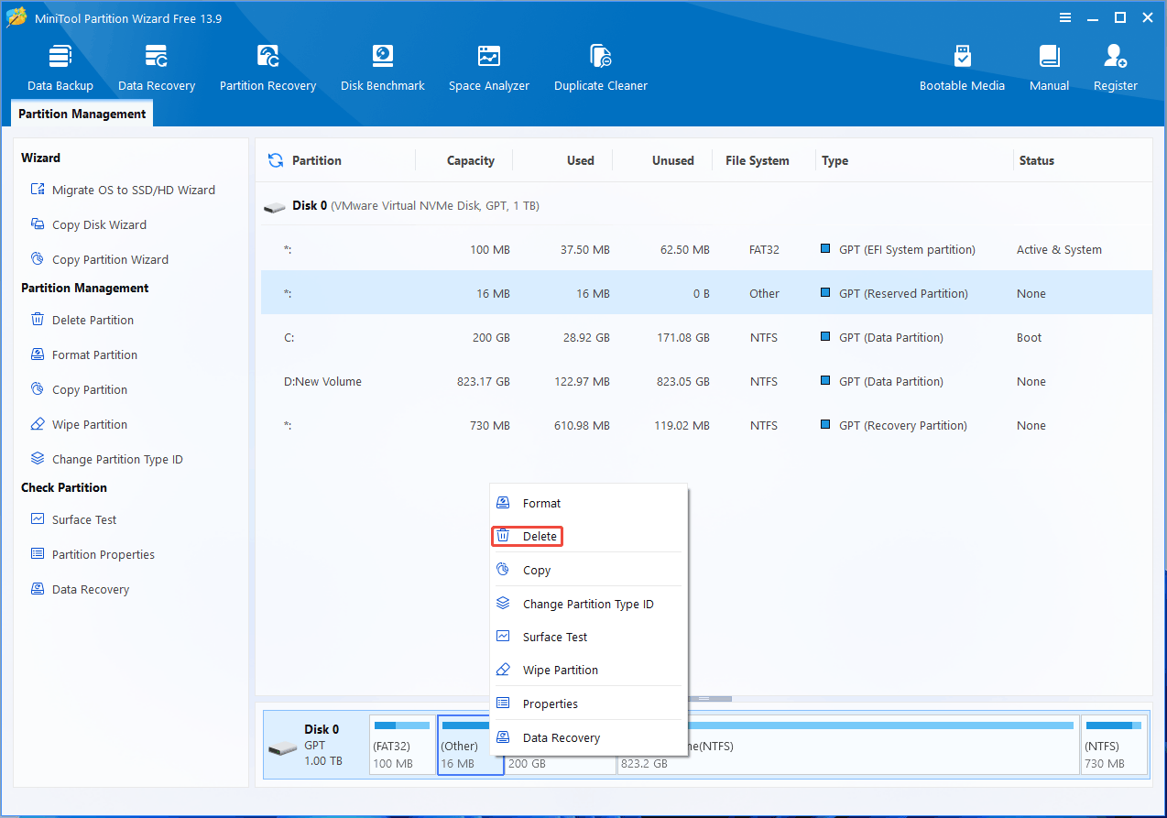Image resolution: width=1167 pixels, height=818 pixels.
Task: Choose Format in context menu
Action: coord(588,503)
